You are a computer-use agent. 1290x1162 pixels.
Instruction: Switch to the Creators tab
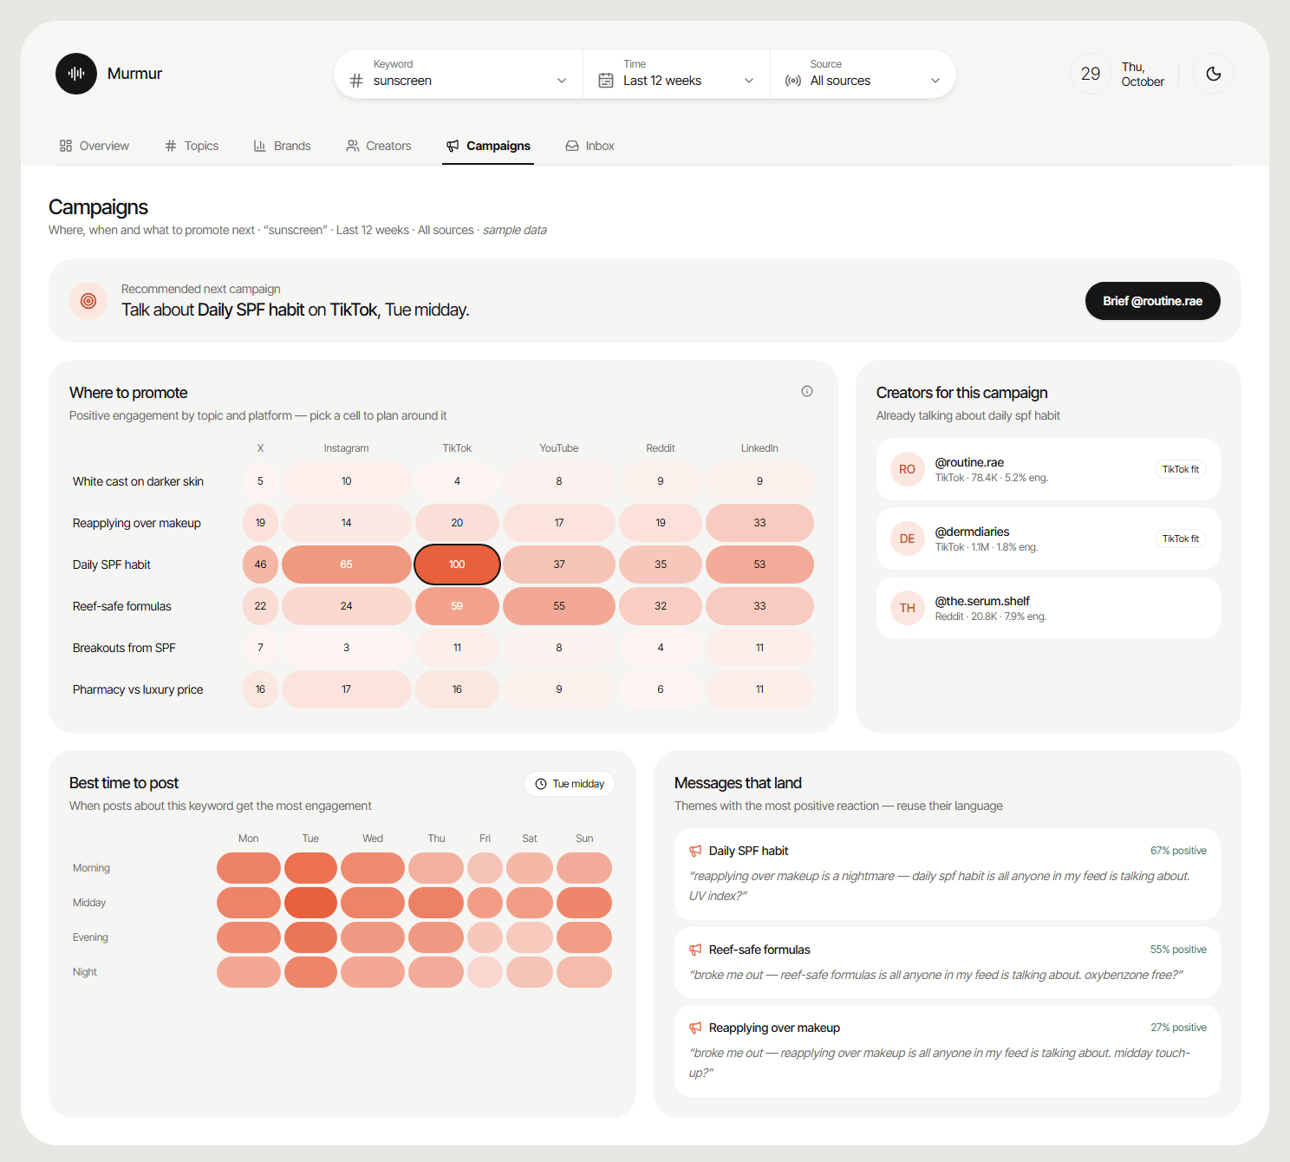(379, 146)
